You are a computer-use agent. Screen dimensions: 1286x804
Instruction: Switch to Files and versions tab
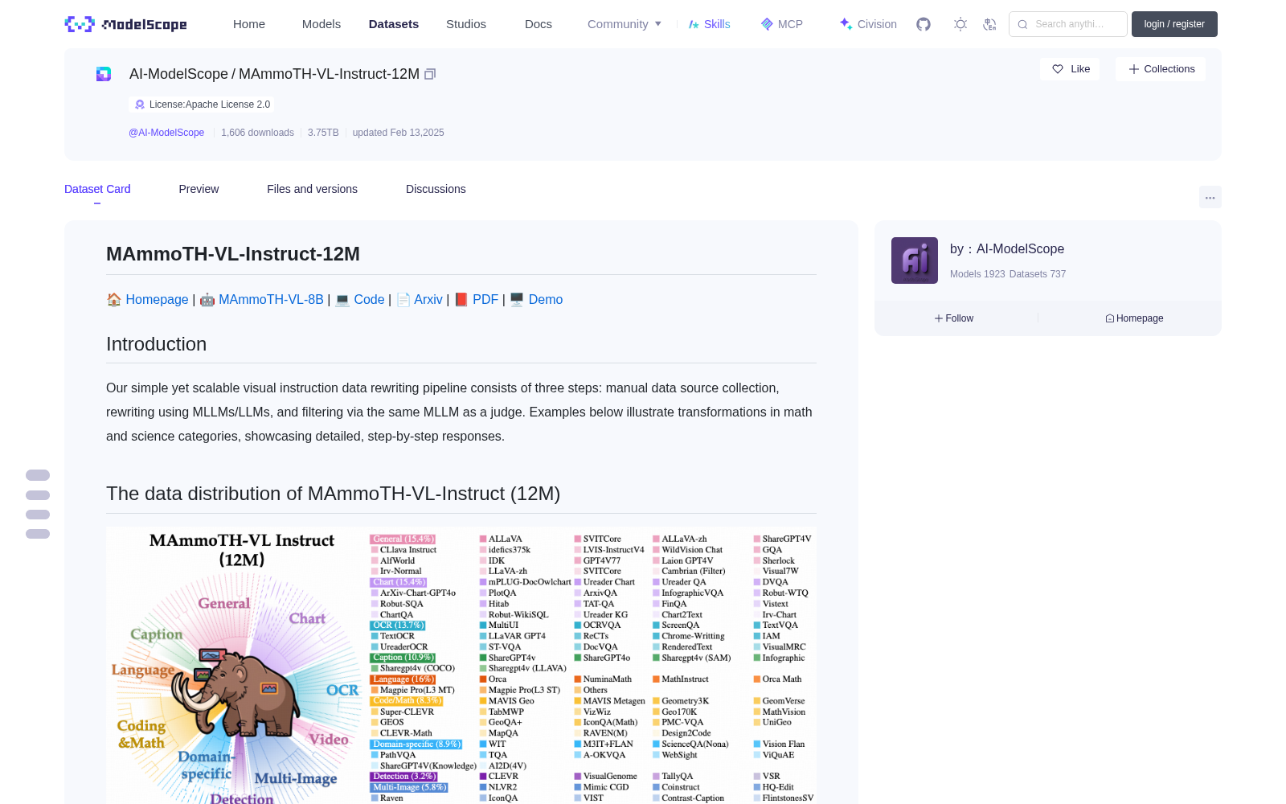click(x=312, y=189)
